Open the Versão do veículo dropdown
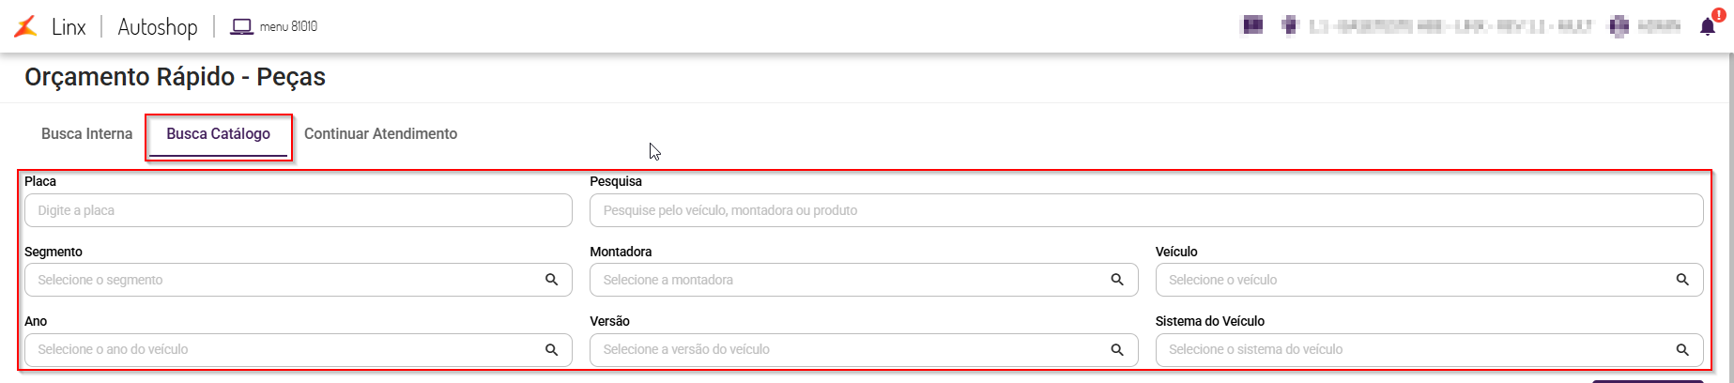Image resolution: width=1734 pixels, height=383 pixels. tap(845, 349)
